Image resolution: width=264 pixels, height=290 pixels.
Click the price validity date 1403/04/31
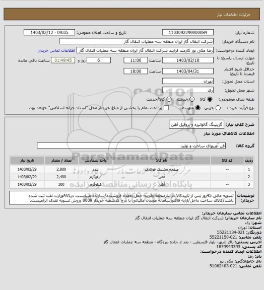pos(188,71)
